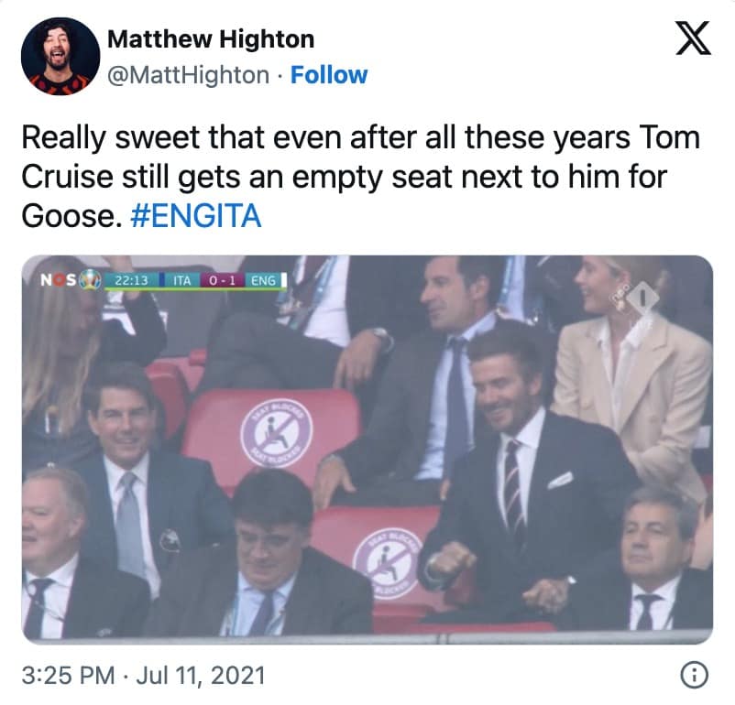This screenshot has height=705, width=735.
Task: Click the lower Seat Blocked sticker
Action: [x=386, y=561]
